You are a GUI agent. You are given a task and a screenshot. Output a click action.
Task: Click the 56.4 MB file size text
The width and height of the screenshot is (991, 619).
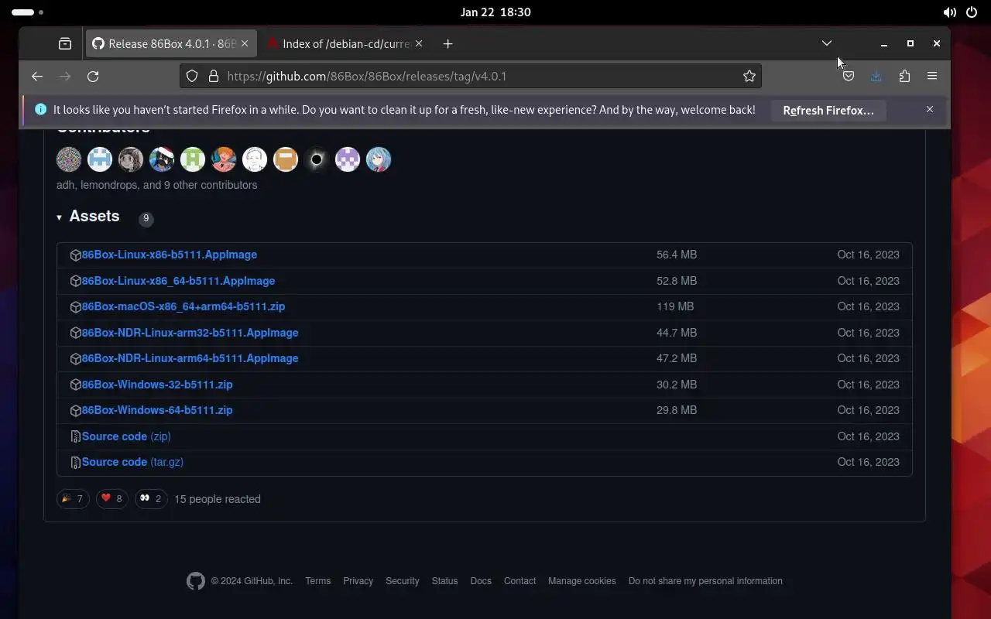[677, 255]
